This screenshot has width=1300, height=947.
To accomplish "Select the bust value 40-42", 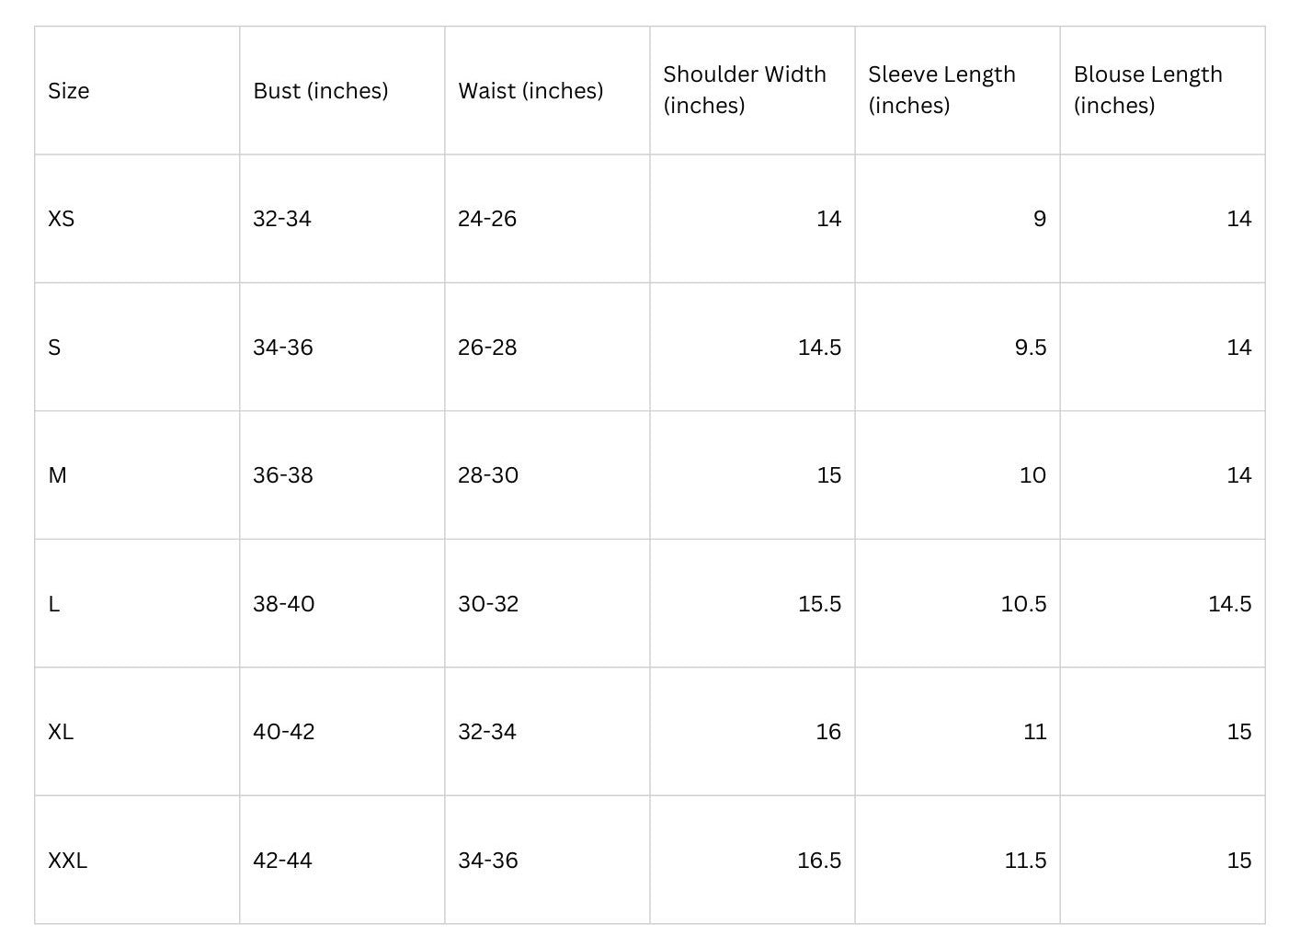I will tap(284, 732).
